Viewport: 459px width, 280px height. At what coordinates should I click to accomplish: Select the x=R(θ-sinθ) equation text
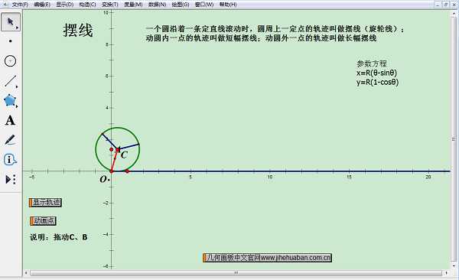376,73
